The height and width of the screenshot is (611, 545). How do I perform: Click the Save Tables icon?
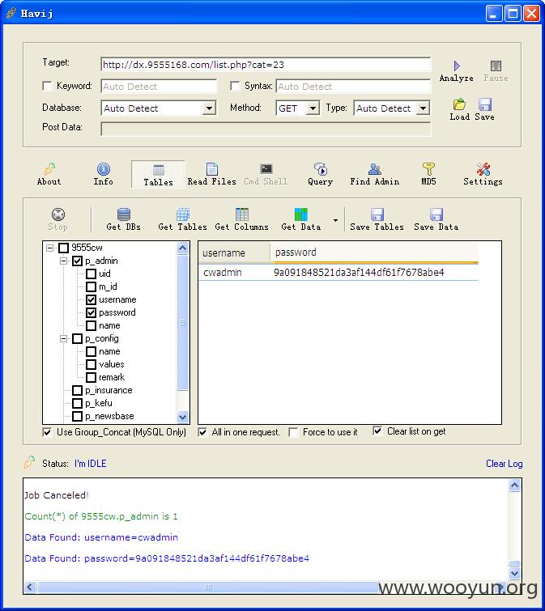[377, 214]
